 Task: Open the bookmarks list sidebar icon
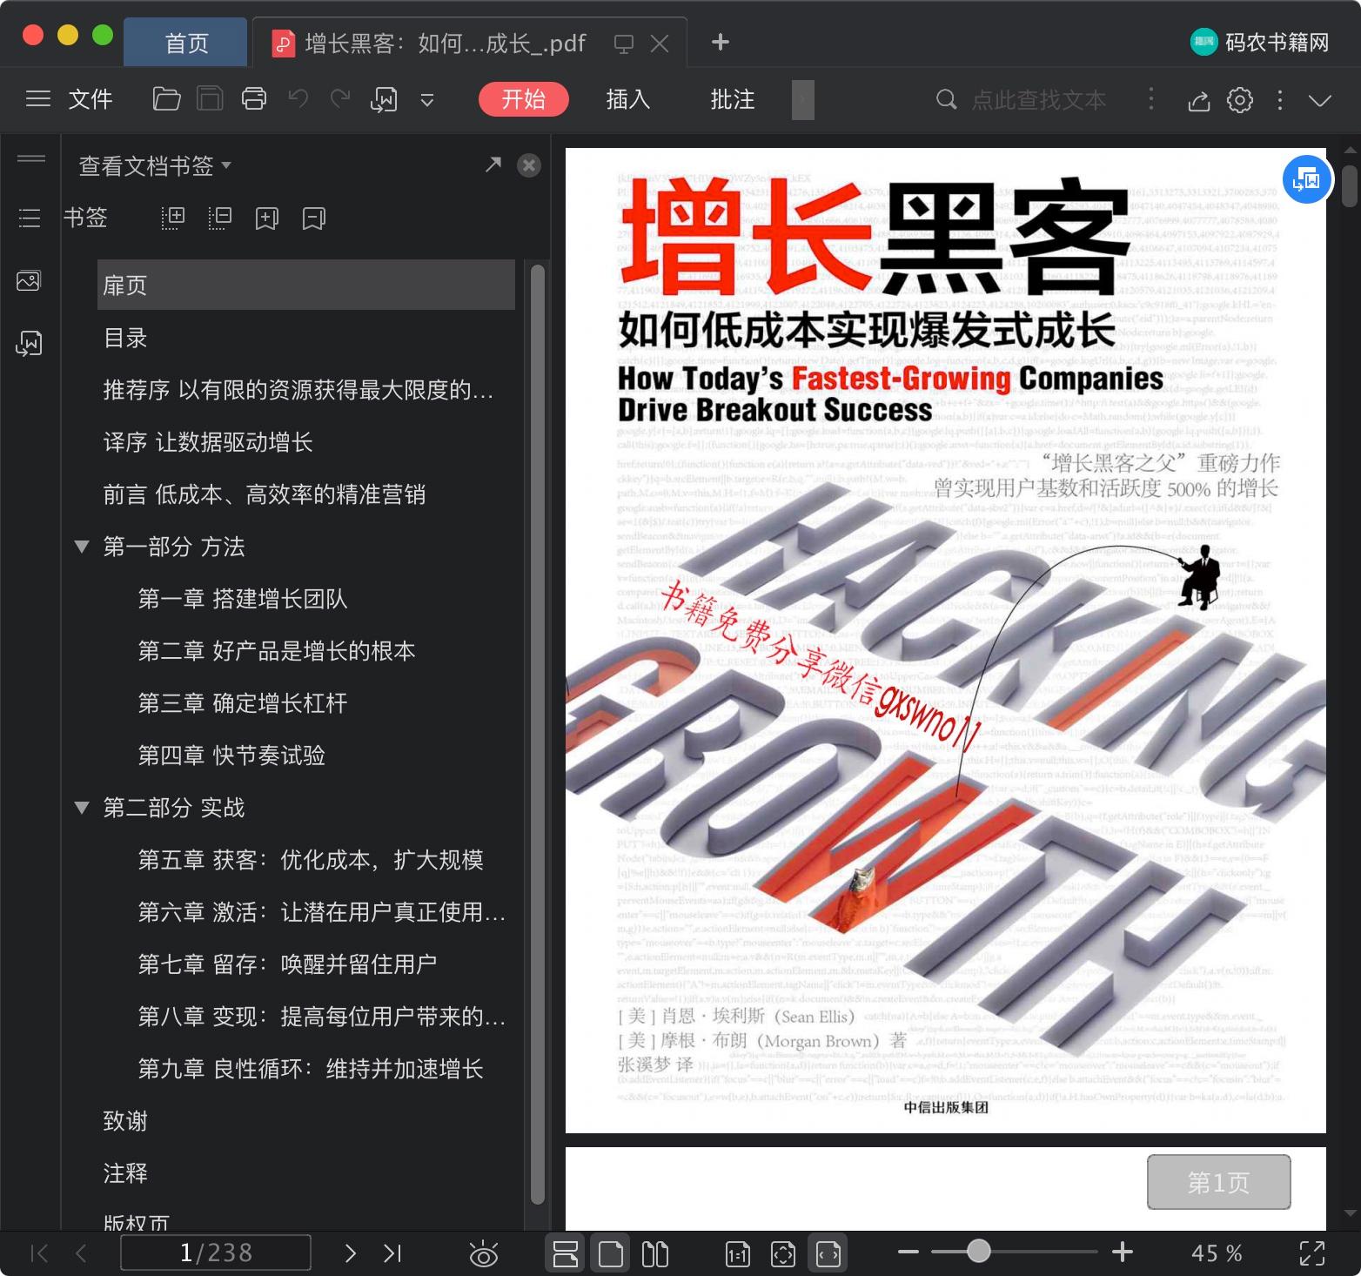[30, 218]
